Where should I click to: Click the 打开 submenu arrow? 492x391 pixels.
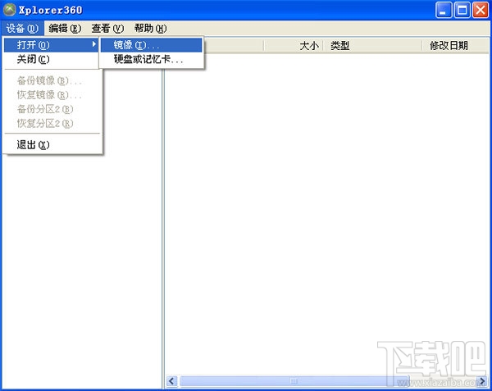93,44
